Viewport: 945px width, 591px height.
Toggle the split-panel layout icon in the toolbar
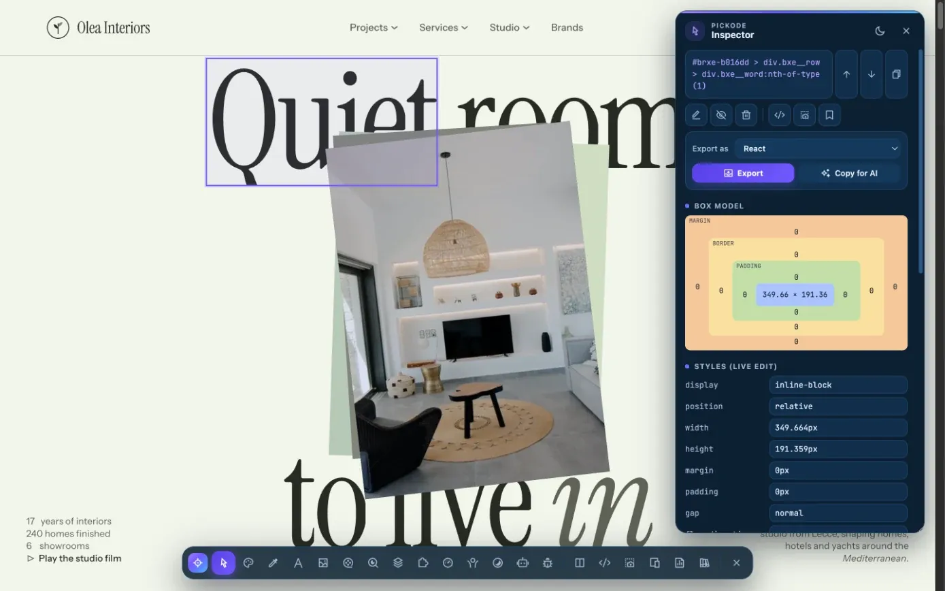click(x=580, y=563)
